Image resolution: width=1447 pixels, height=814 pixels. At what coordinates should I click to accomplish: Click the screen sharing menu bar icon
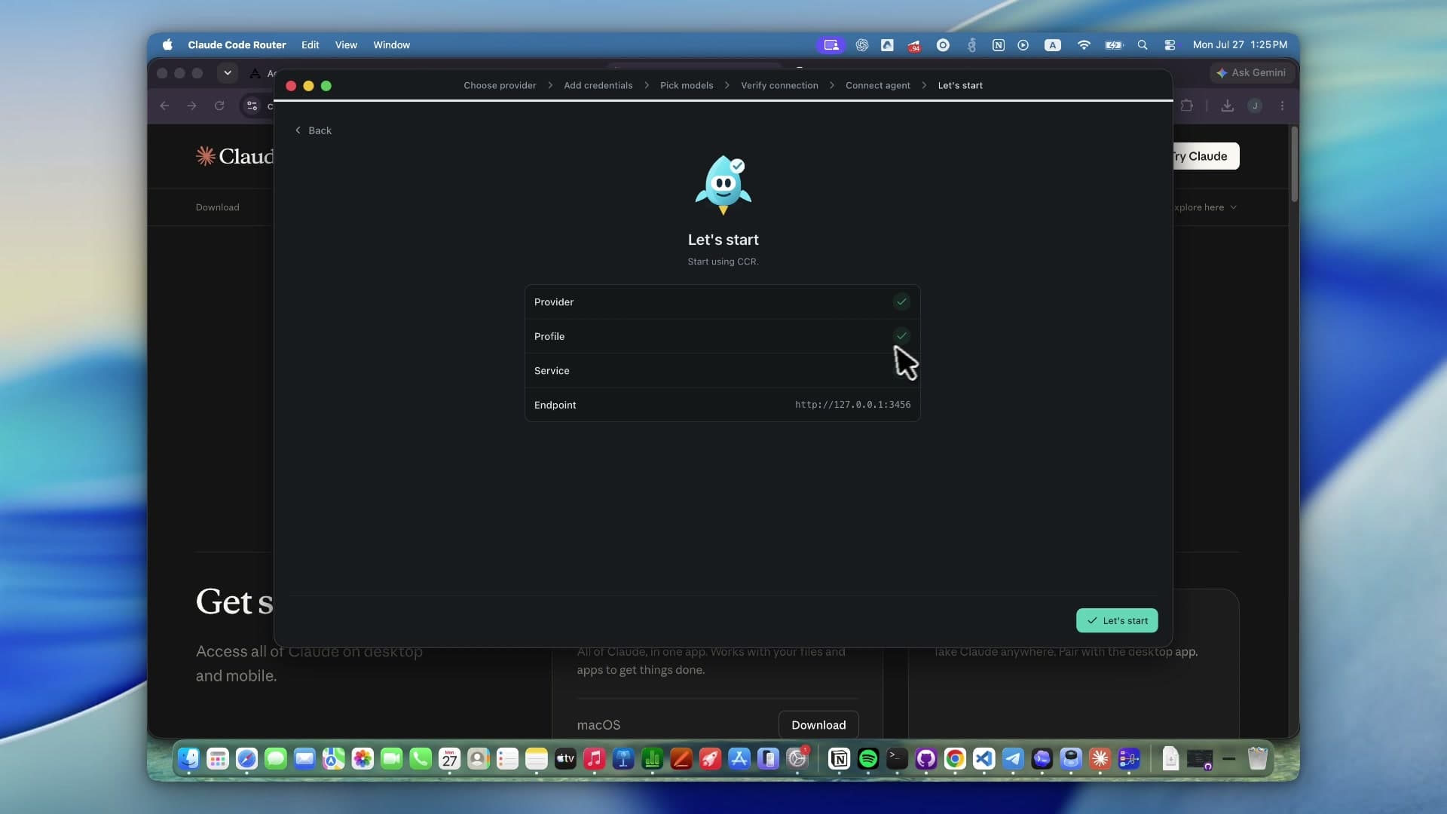click(x=831, y=45)
